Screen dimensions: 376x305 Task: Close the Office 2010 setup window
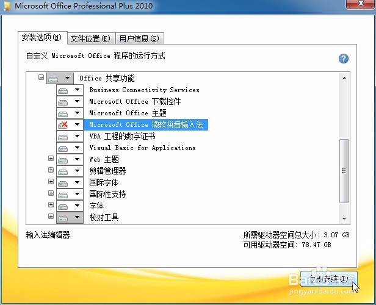pos(360,4)
